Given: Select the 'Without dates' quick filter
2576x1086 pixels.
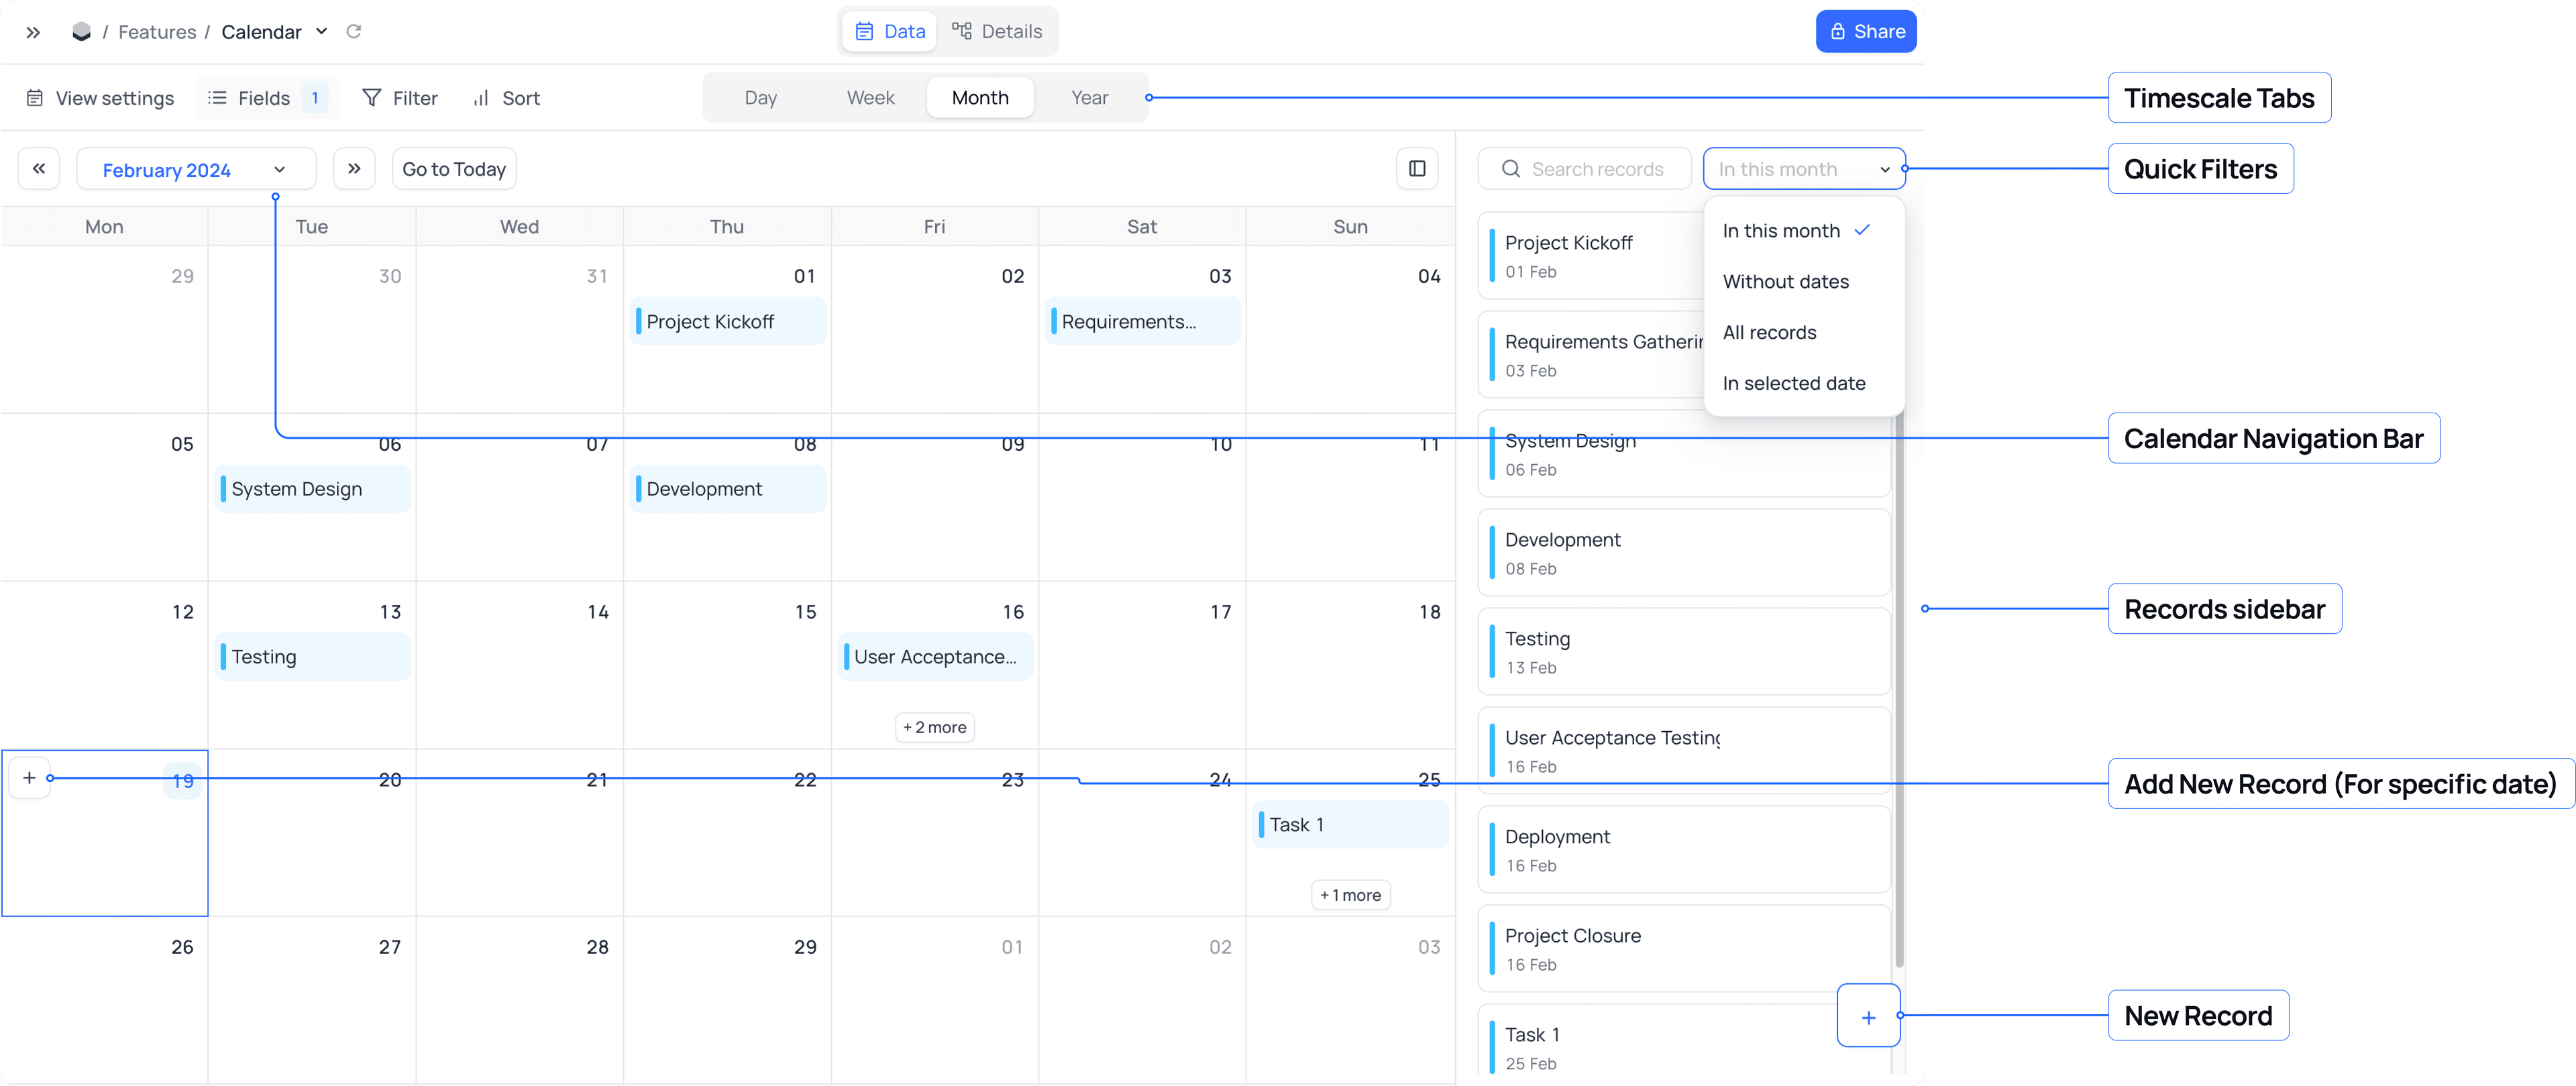Looking at the screenshot, I should click(1785, 281).
